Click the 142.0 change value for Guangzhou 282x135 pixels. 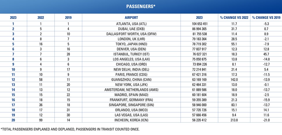234,80
